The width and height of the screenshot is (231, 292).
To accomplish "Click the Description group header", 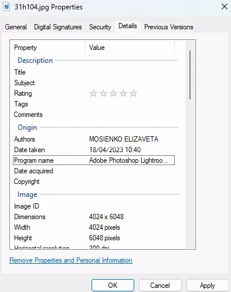I will click(x=35, y=61).
